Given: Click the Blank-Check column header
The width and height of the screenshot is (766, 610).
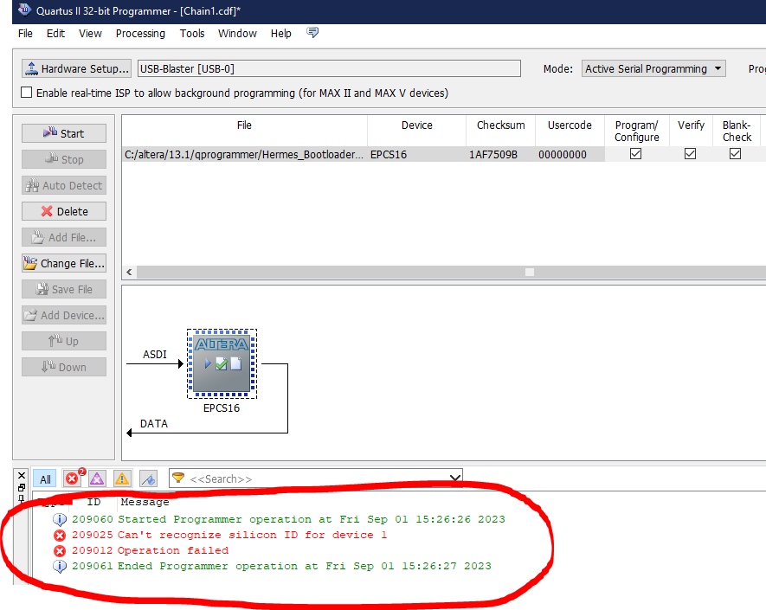Looking at the screenshot, I should (737, 131).
